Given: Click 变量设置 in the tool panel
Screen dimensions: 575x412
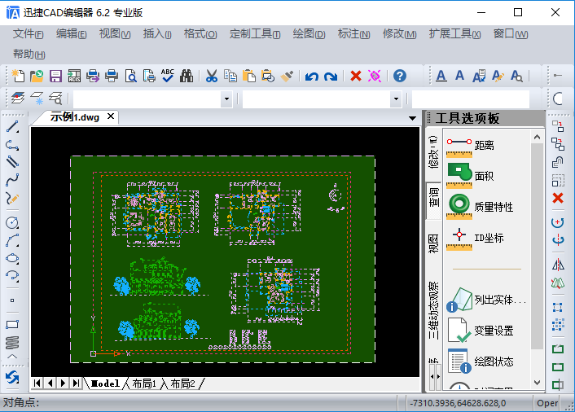Looking at the screenshot, I should click(x=494, y=331).
